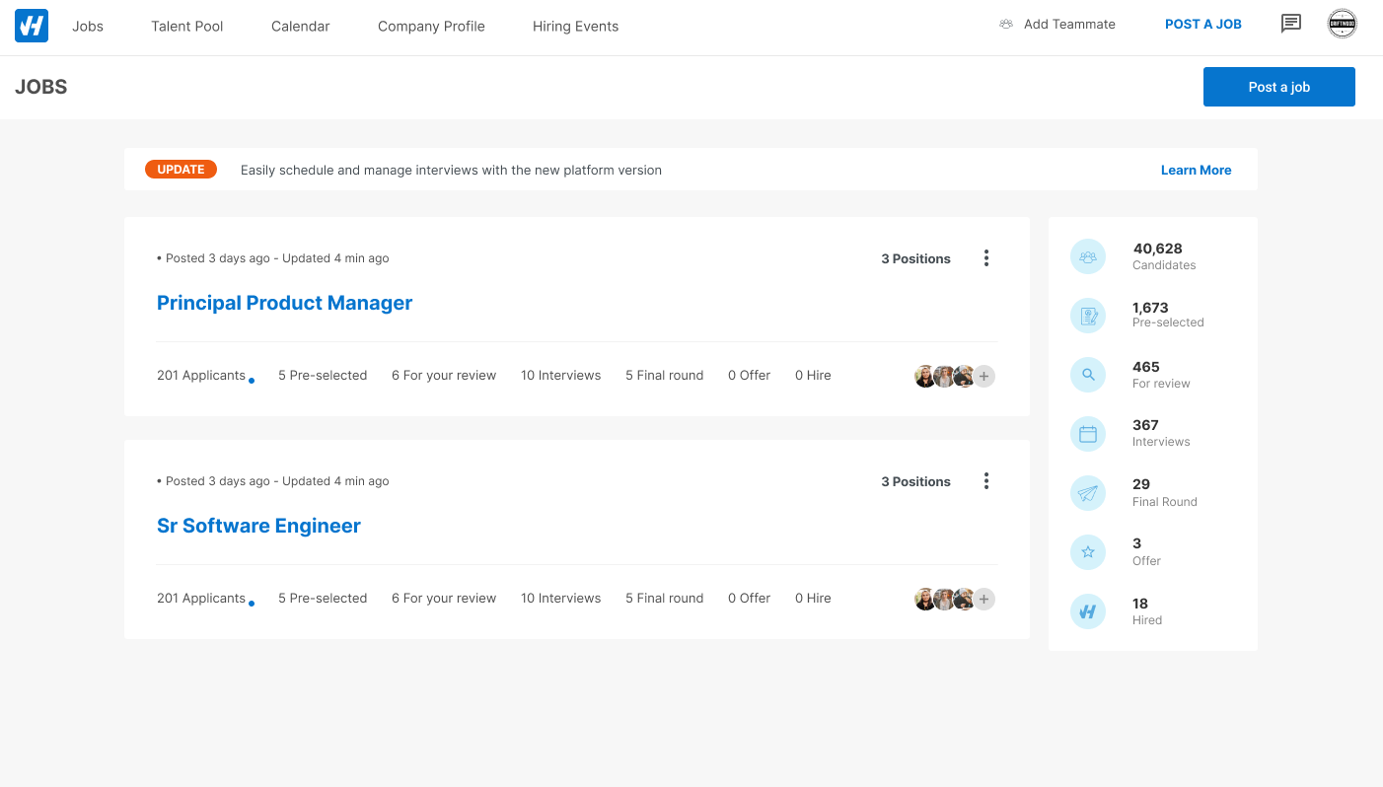Click the Hired logo in the navbar
Screen dimensions: 1383x787
pos(32,26)
